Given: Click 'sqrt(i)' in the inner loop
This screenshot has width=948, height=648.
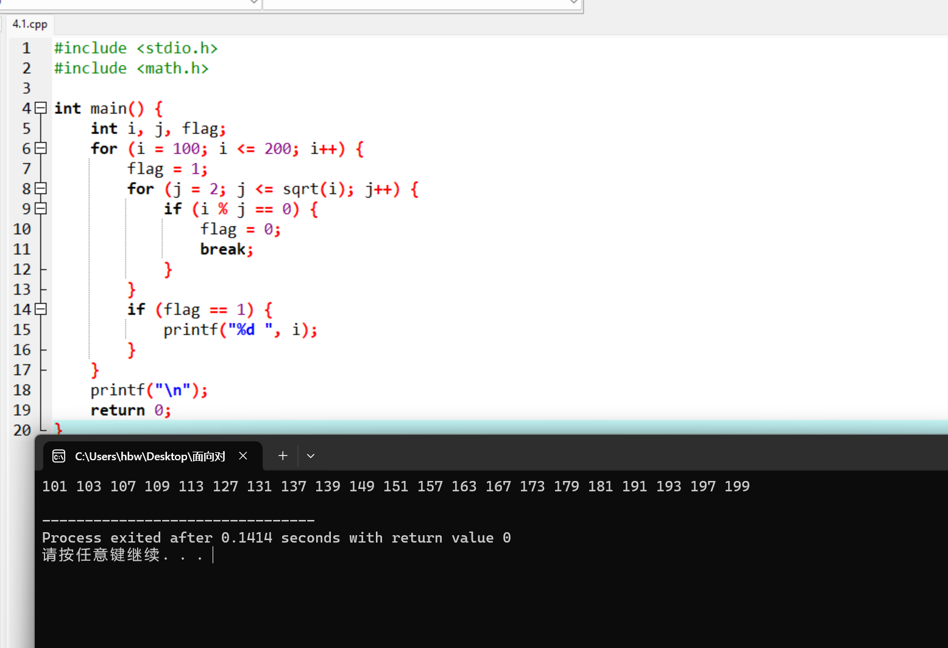Looking at the screenshot, I should 314,189.
